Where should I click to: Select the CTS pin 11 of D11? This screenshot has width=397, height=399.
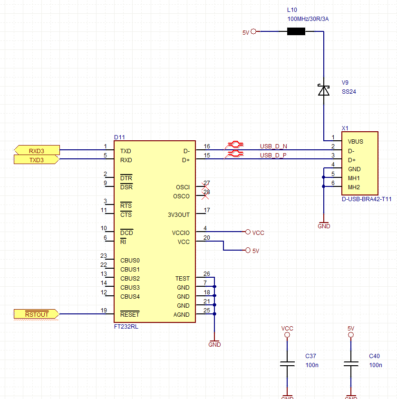[x=109, y=213]
